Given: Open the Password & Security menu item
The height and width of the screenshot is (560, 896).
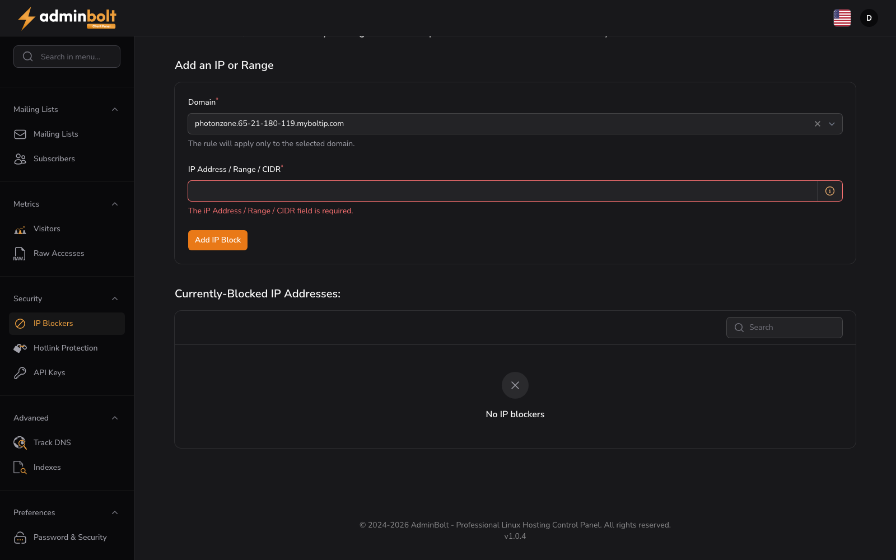Looking at the screenshot, I should [x=67, y=538].
